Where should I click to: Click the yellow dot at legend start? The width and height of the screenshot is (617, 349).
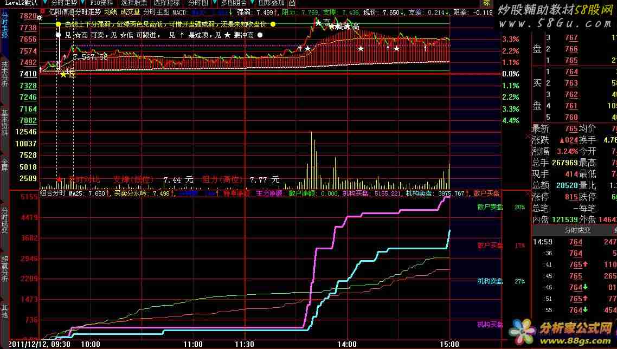(x=58, y=24)
